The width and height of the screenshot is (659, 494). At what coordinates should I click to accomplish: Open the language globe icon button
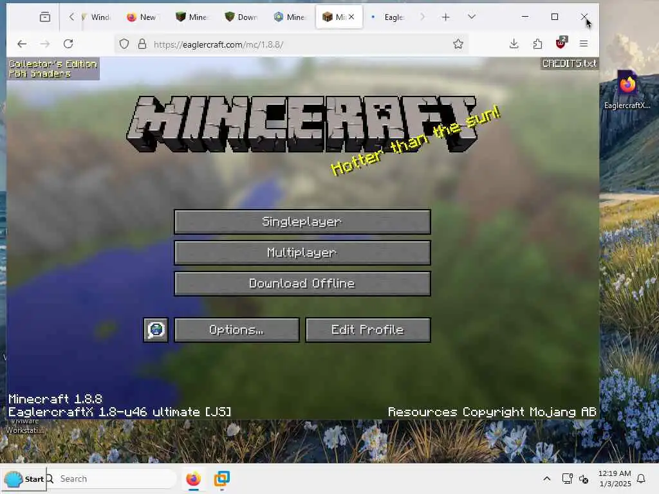(156, 330)
